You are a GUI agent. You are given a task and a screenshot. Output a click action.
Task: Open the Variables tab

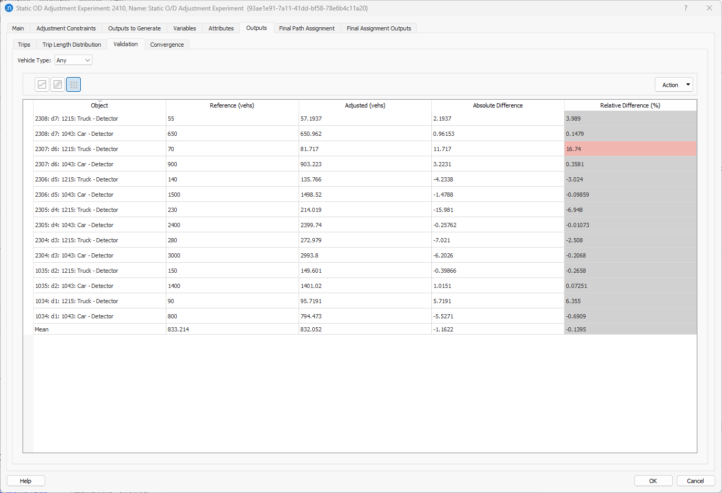[185, 28]
